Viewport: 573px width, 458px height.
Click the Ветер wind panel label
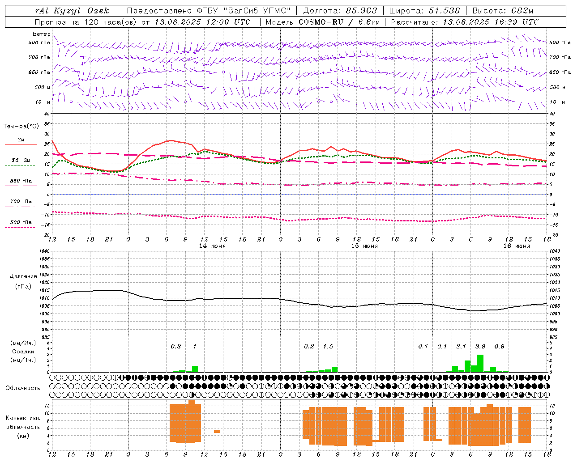(41, 34)
